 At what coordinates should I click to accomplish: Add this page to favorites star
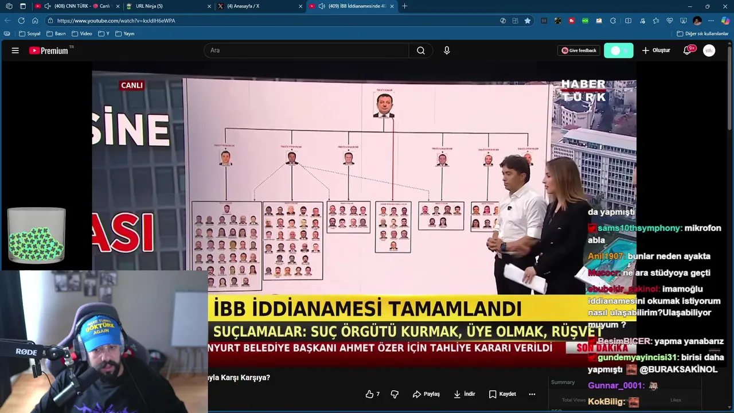click(528, 21)
